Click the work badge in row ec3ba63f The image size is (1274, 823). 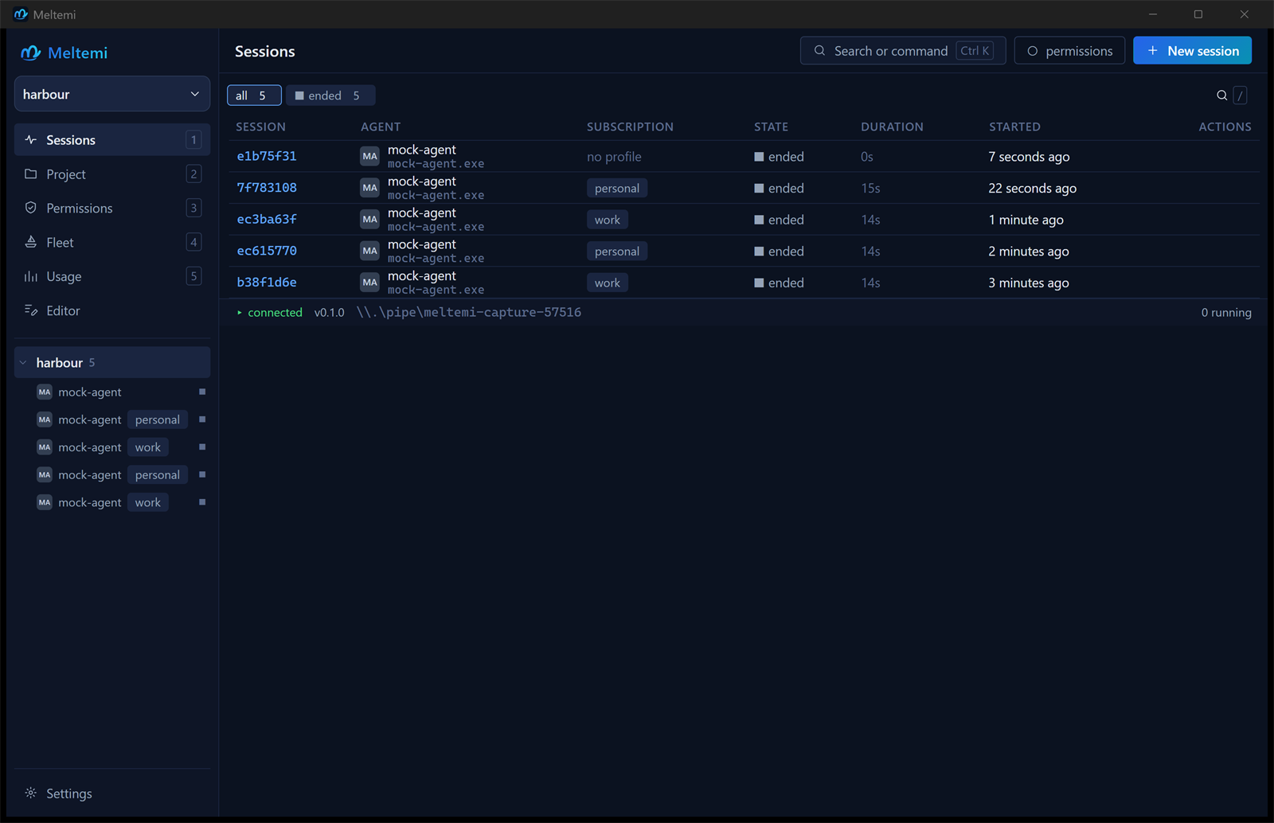(608, 220)
